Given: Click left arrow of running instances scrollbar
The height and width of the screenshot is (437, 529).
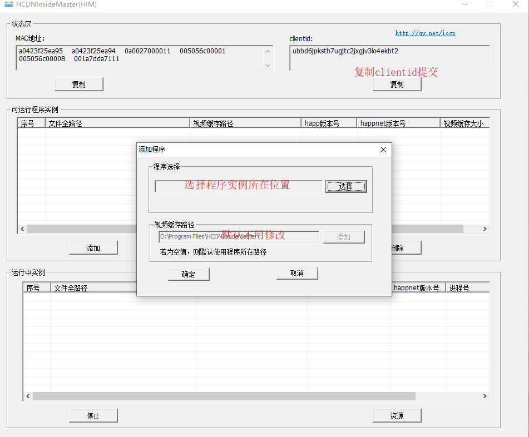Looking at the screenshot, I should pyautogui.click(x=28, y=396).
